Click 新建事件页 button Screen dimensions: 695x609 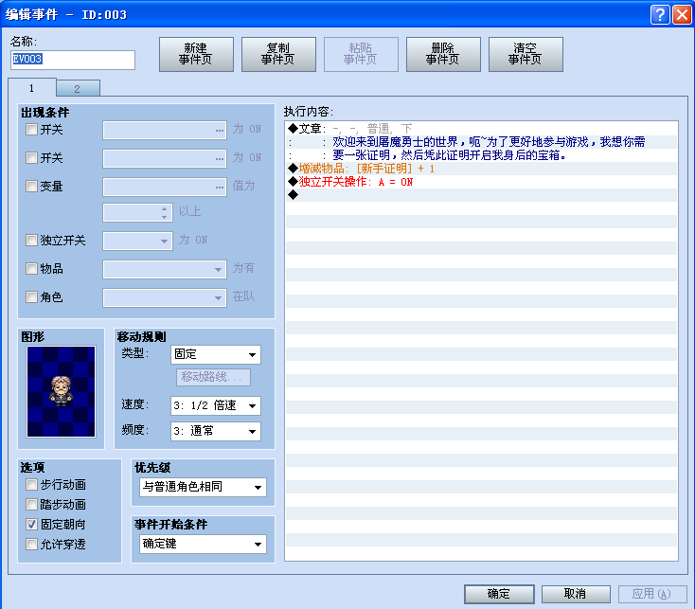(196, 54)
